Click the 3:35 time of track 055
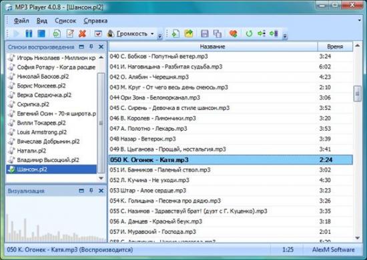367x260 pixels. point(325,211)
